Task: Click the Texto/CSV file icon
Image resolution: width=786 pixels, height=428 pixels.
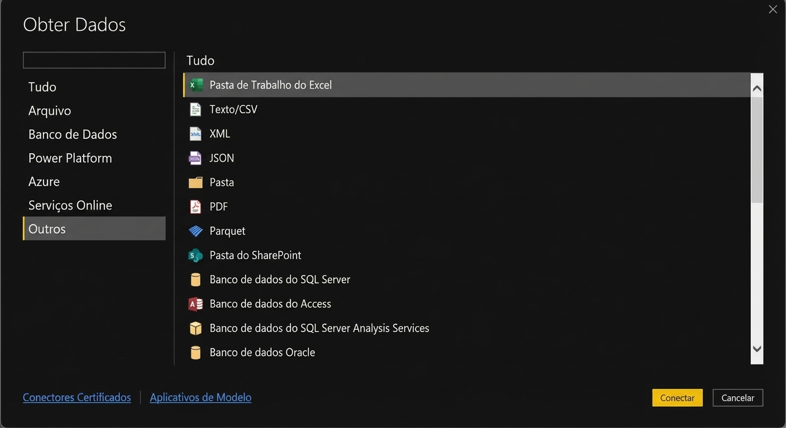Action: coord(195,109)
